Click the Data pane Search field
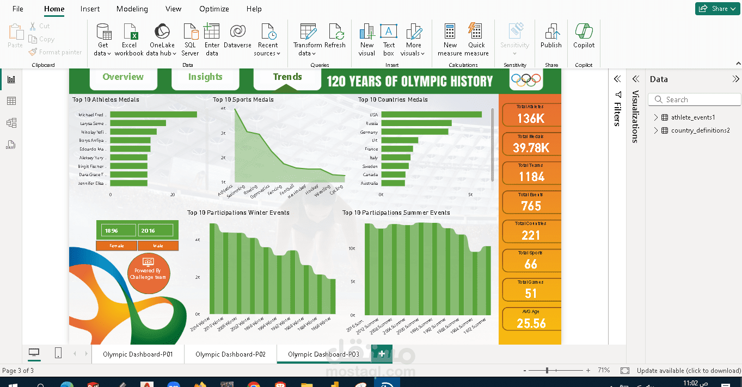This screenshot has width=742, height=387. tap(696, 99)
